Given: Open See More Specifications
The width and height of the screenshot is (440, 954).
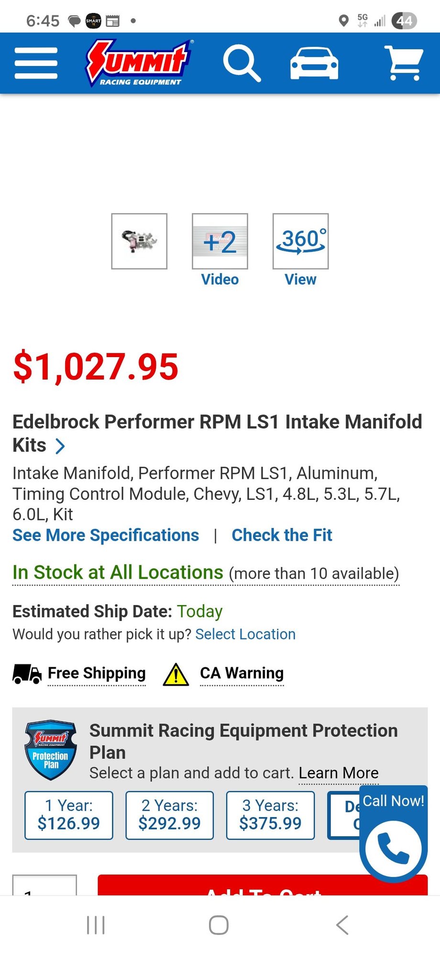Looking at the screenshot, I should (106, 535).
